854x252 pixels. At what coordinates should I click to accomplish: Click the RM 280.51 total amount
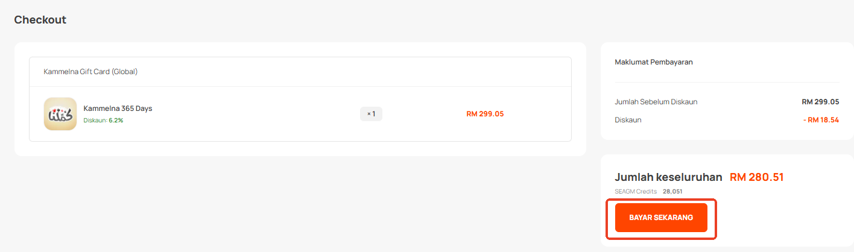(x=756, y=177)
